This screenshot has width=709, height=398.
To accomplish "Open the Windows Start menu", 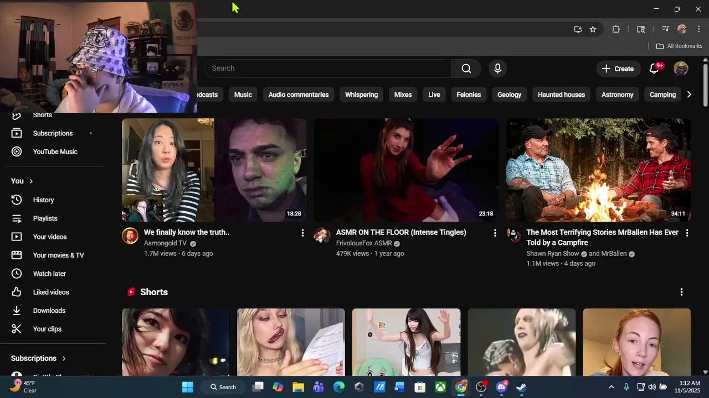I will [x=188, y=387].
